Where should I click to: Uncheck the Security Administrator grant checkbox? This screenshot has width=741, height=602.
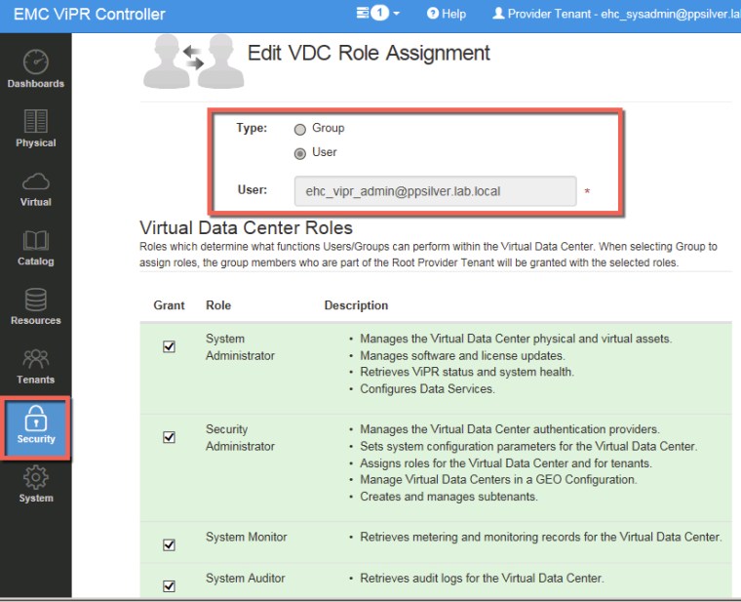pyautogui.click(x=169, y=437)
